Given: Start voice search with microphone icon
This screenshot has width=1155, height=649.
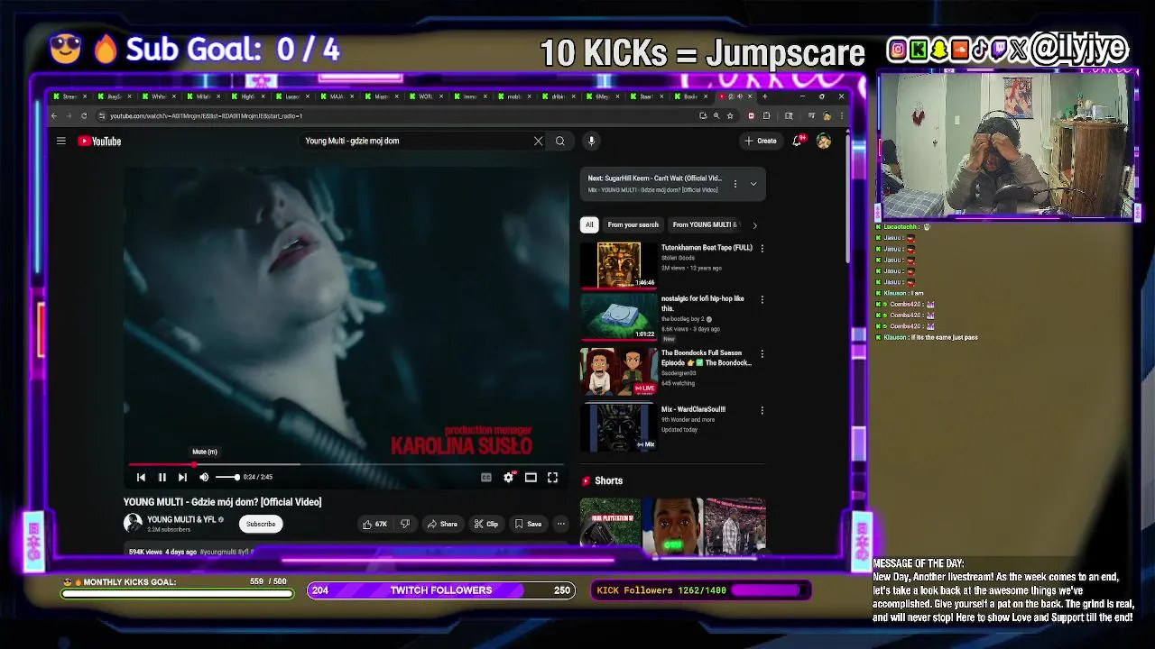Looking at the screenshot, I should point(591,141).
